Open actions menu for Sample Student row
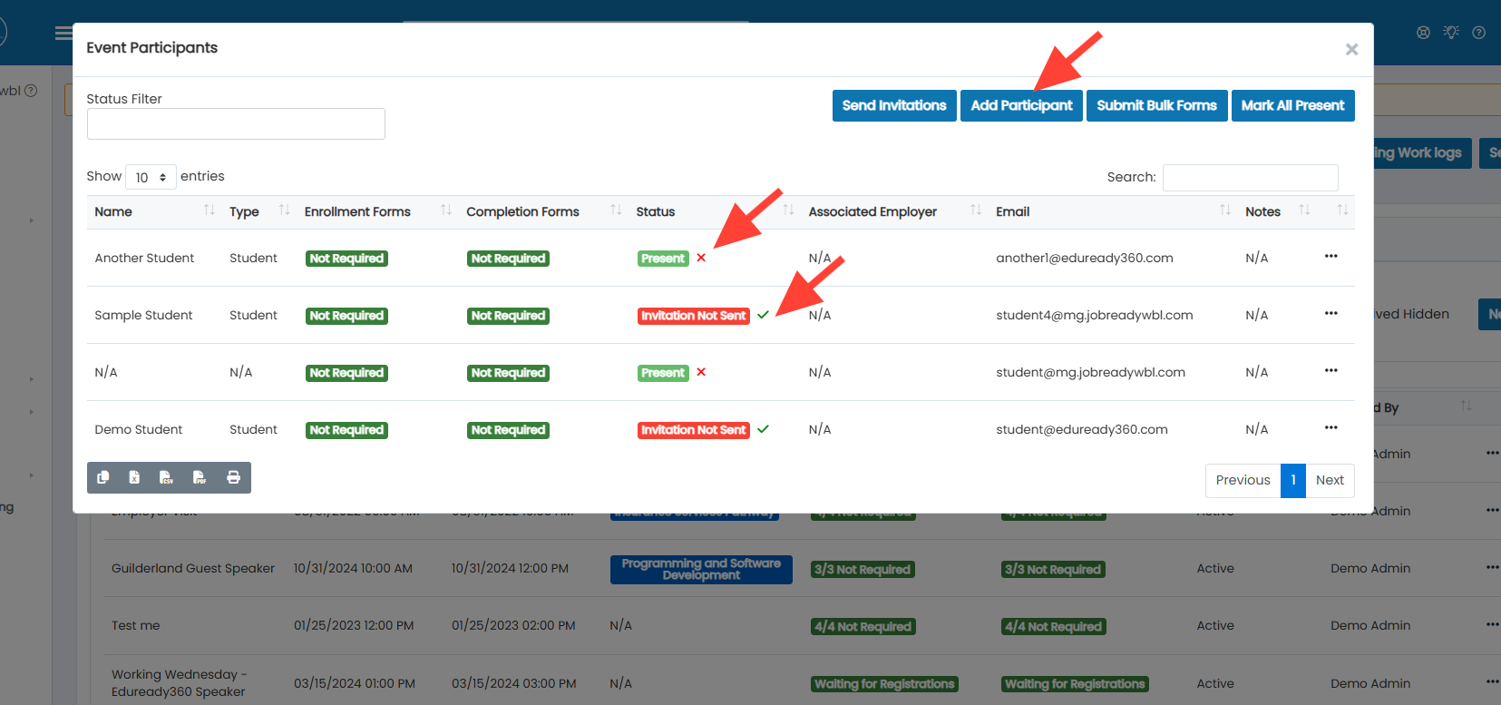 pyautogui.click(x=1331, y=313)
